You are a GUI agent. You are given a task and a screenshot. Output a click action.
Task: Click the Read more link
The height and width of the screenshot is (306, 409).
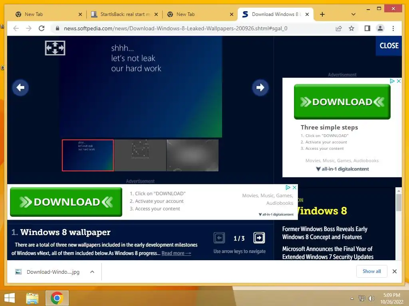point(176,253)
